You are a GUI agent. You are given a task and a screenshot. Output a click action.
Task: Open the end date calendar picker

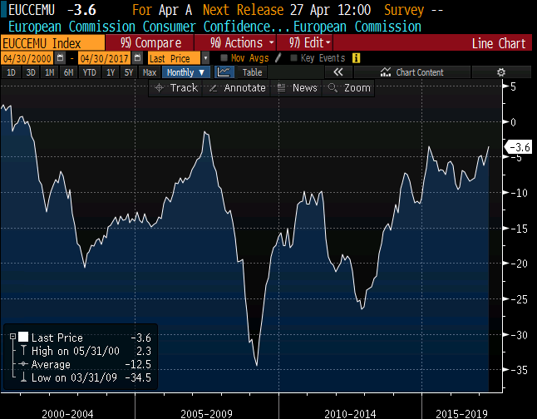coord(138,58)
